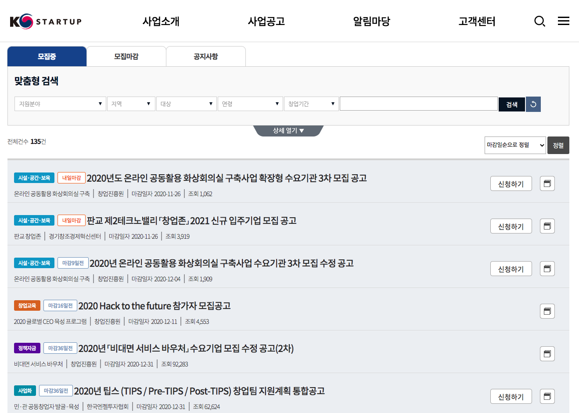
Task: Open the 지원분야 dropdown
Action: pyautogui.click(x=60, y=104)
